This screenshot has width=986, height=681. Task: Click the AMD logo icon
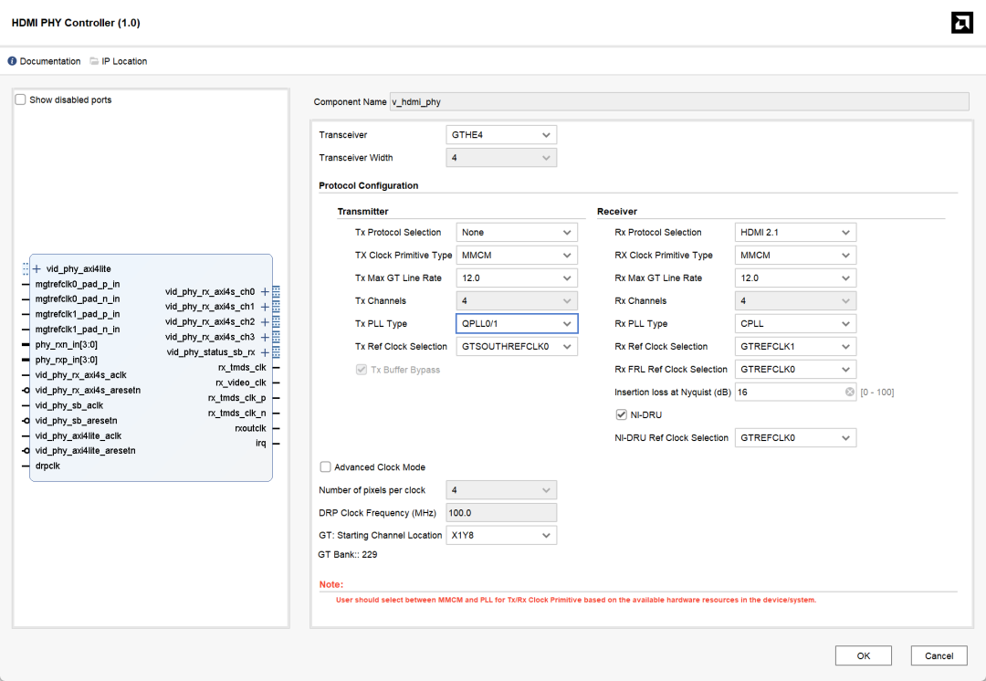click(961, 23)
